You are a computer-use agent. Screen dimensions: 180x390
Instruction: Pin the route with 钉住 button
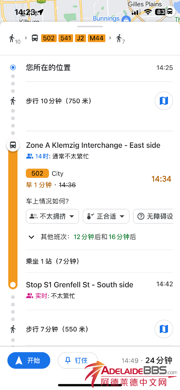tap(78, 360)
